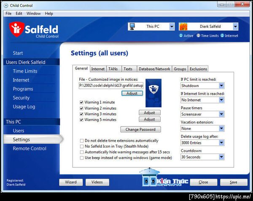The image size is (253, 201).
Task: Click Adjust below the image file path
Action: (132, 93)
